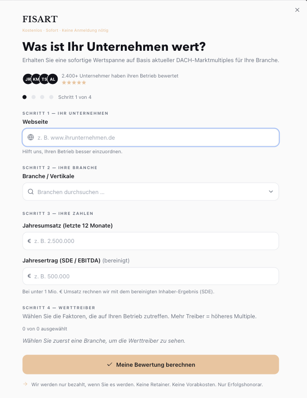Select the fourth step indicator dot
The height and width of the screenshot is (398, 307).
[51, 97]
